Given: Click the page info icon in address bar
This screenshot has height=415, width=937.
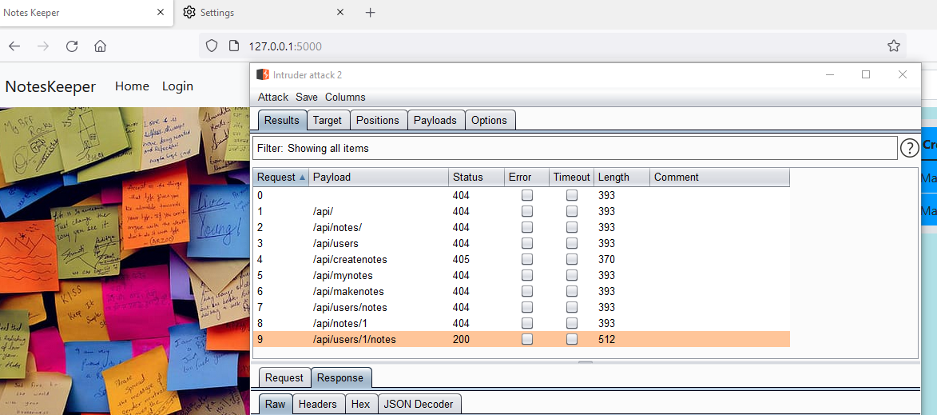Looking at the screenshot, I should pyautogui.click(x=234, y=46).
